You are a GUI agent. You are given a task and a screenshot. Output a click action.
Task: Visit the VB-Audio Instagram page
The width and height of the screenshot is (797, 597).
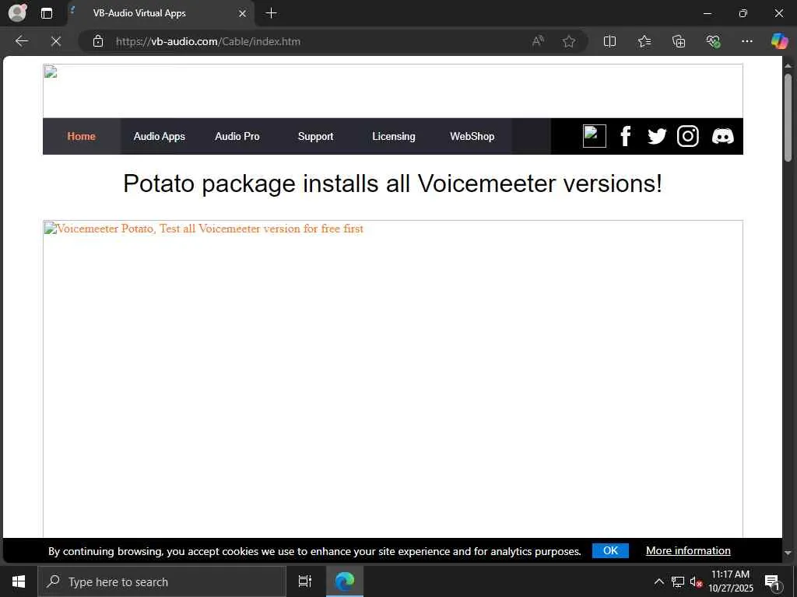pos(688,136)
